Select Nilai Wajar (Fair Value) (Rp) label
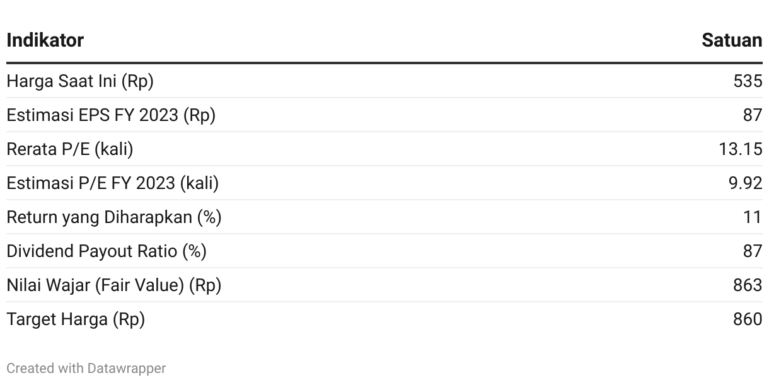769x383 pixels. click(x=114, y=285)
